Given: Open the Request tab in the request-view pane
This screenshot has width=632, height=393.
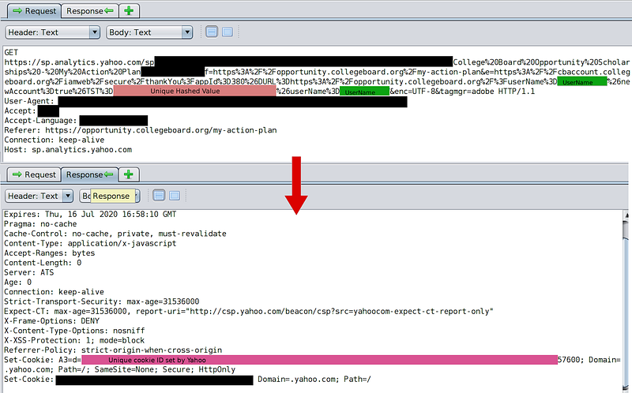Looking at the screenshot, I should pos(34,11).
